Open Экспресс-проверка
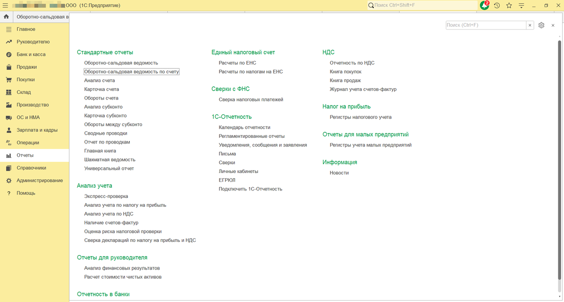564x302 pixels. tap(106, 196)
